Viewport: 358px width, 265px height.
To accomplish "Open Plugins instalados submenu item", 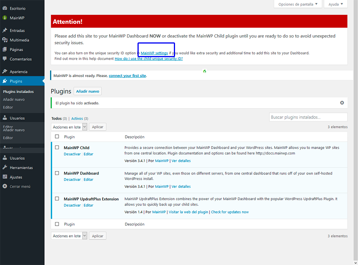I will [18, 92].
